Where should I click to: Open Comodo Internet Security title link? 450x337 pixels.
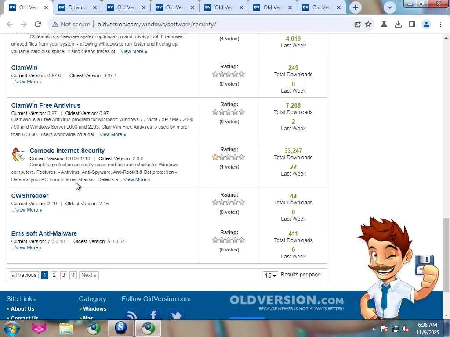67,151
